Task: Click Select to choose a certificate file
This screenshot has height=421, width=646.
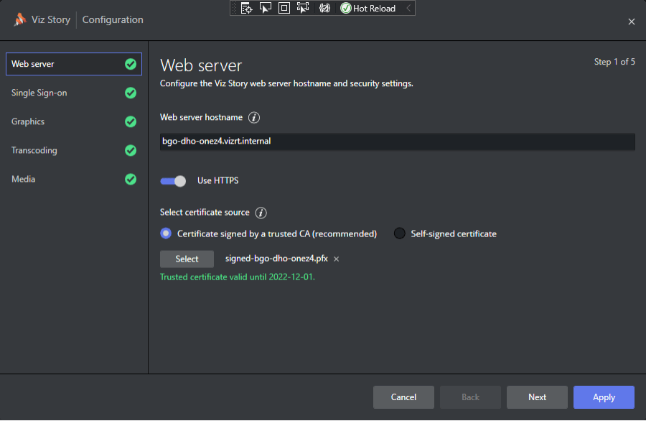Action: point(187,259)
